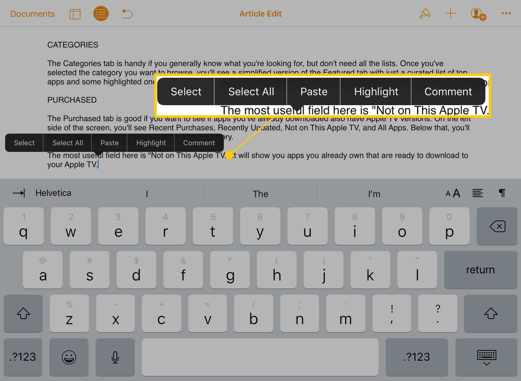Pick the 'I' typing suggestion
The width and height of the screenshot is (521, 381).
tap(147, 194)
